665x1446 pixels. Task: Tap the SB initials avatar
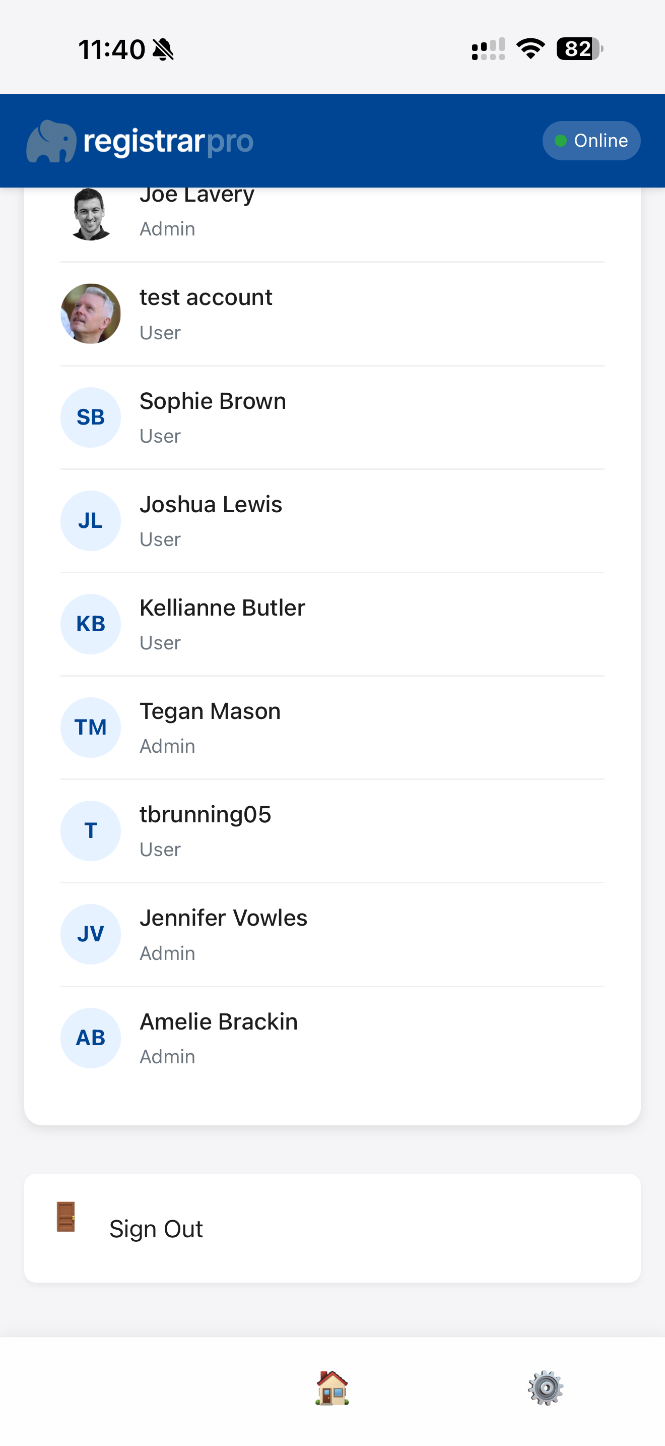coord(90,417)
